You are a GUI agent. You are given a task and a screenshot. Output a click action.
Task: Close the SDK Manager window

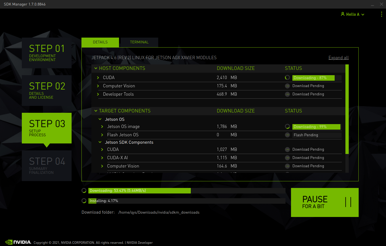[382, 4]
